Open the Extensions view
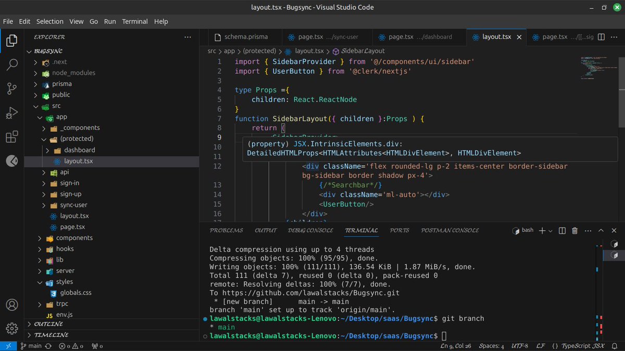The width and height of the screenshot is (625, 351). pyautogui.click(x=11, y=136)
